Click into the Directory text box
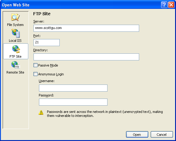 click(86, 57)
